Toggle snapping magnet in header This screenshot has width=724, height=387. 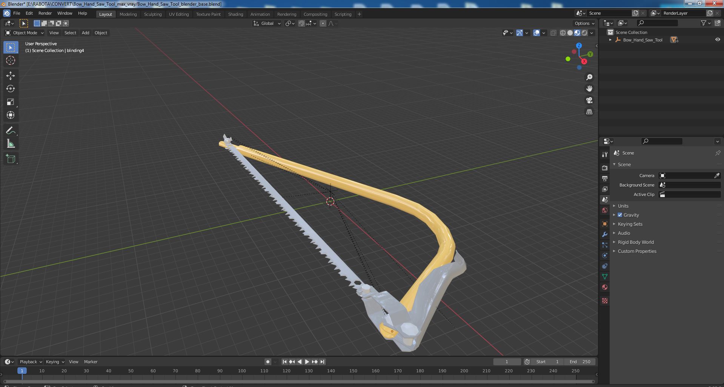(301, 23)
